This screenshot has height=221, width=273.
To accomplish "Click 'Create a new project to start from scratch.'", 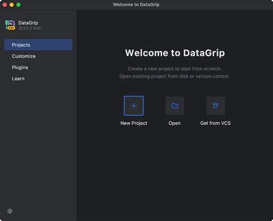I will 175,69.
